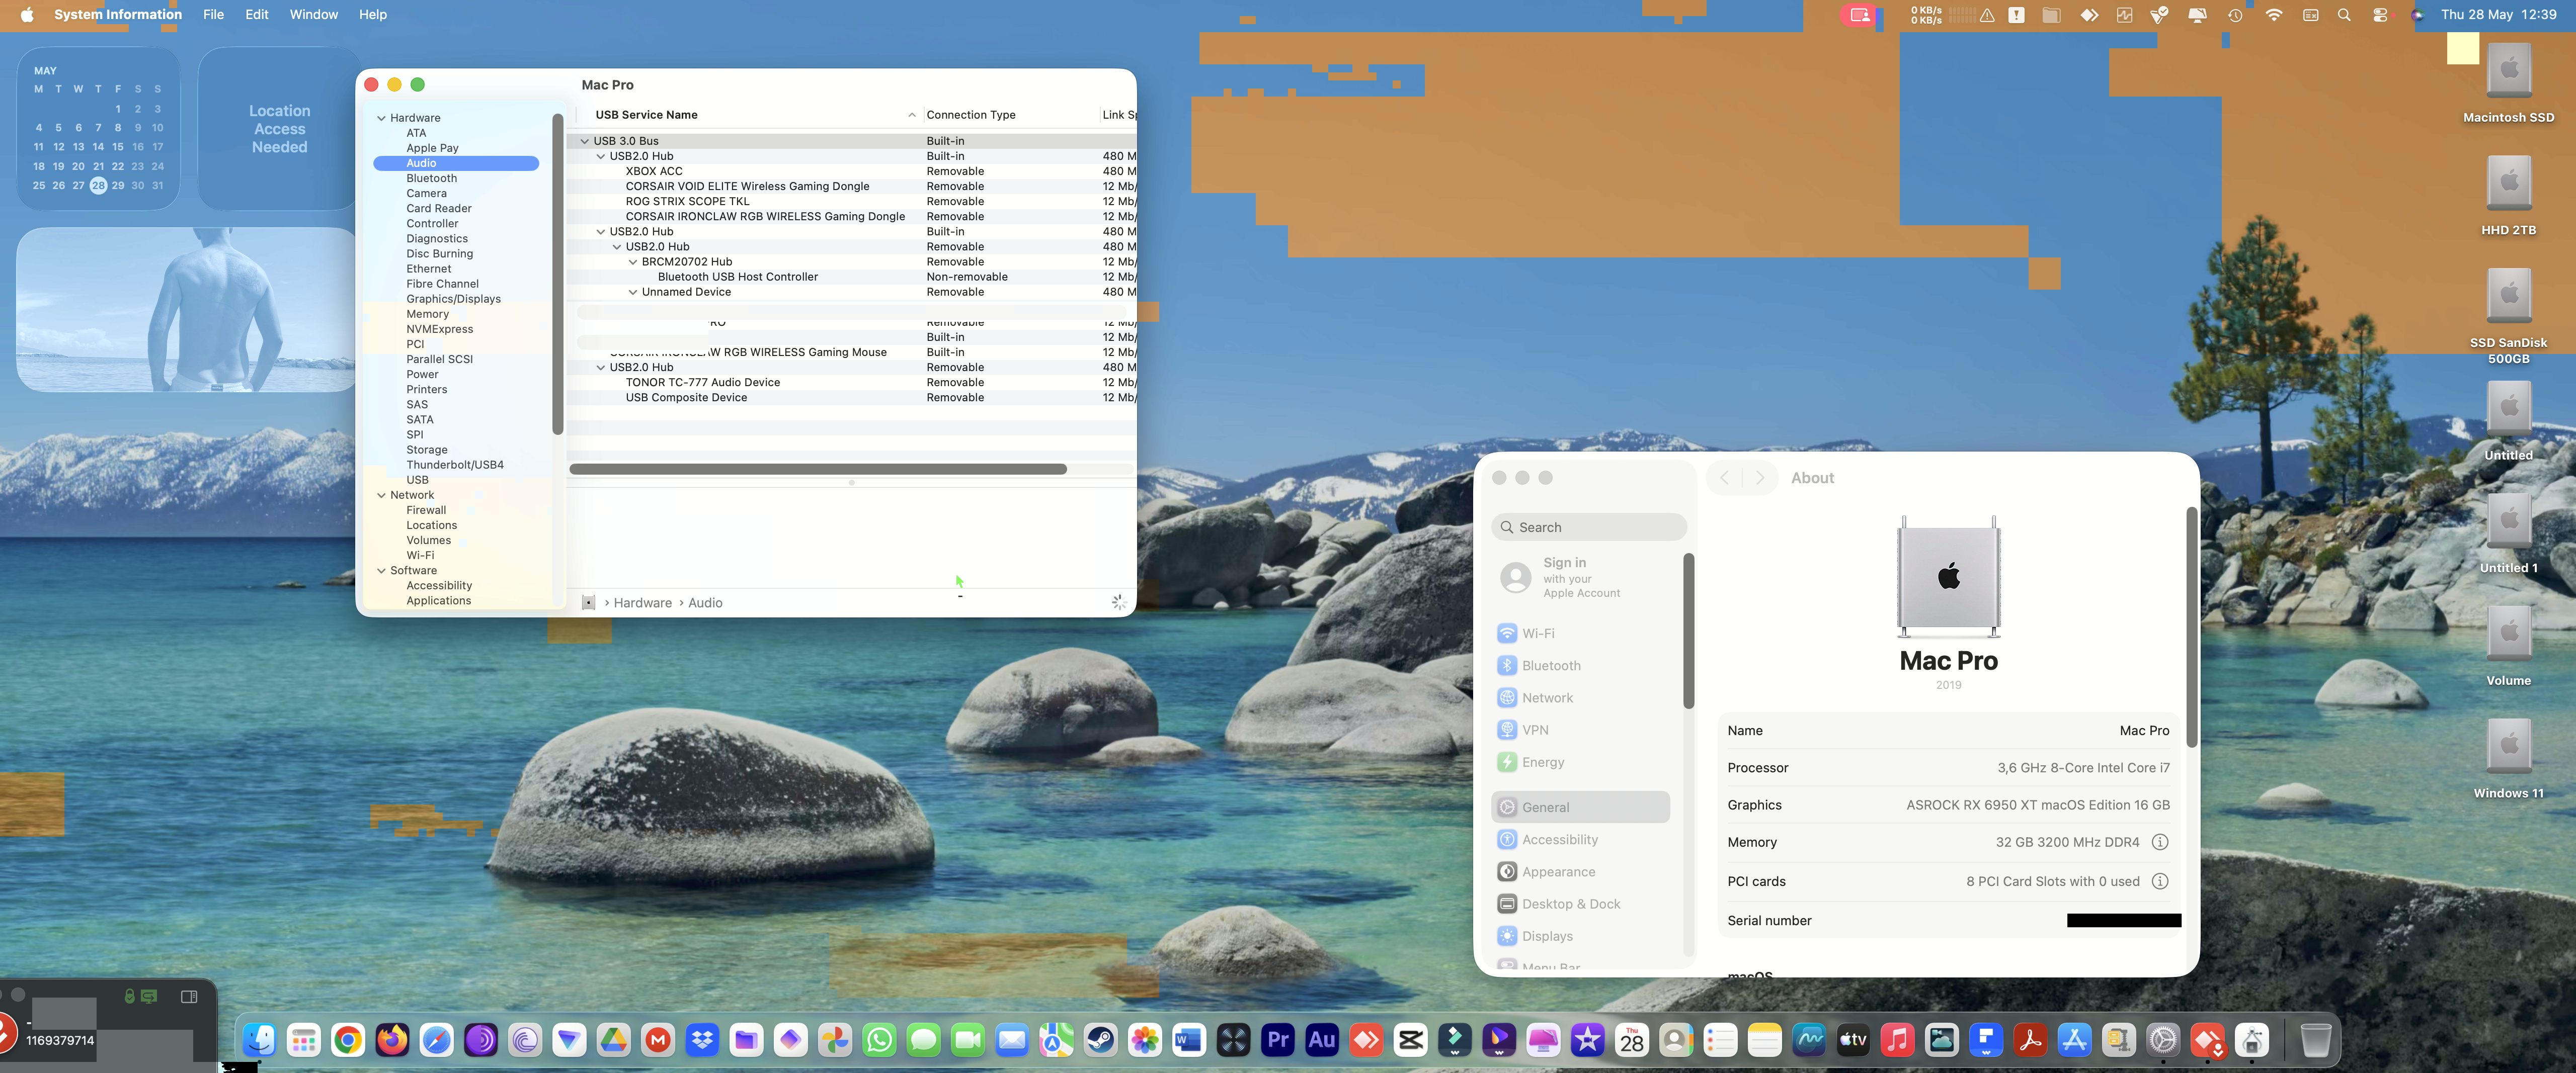Open the File menu
Viewport: 2576px width, 1073px height.
tap(213, 15)
